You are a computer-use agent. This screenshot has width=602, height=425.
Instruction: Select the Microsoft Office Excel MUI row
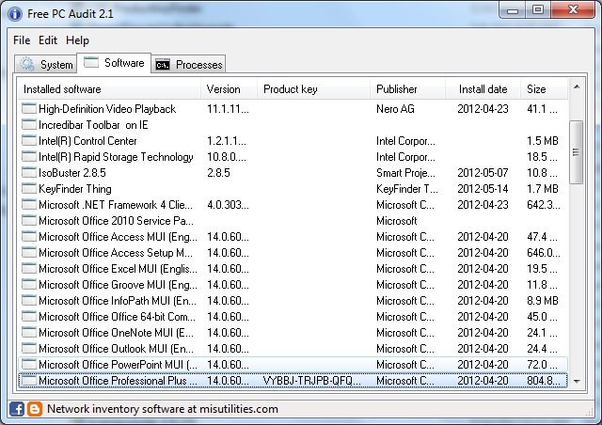pyautogui.click(x=293, y=269)
